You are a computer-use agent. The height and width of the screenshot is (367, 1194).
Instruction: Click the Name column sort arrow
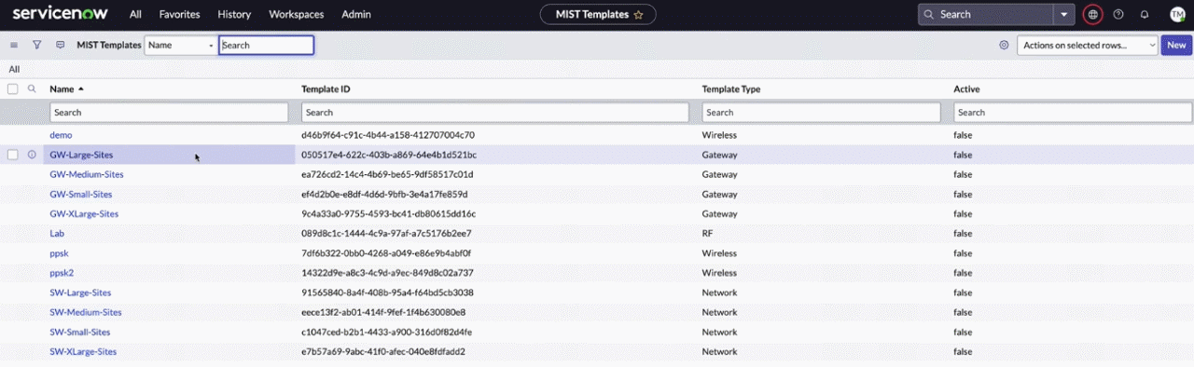coord(81,89)
